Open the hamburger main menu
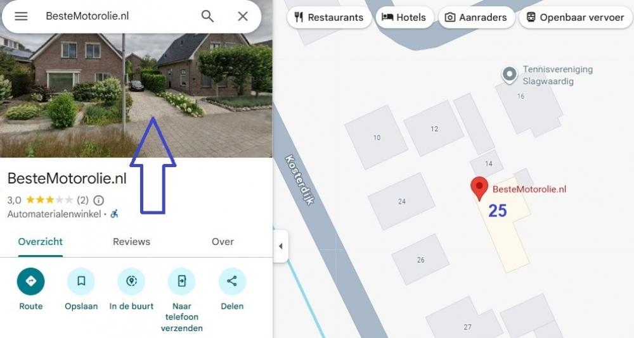This screenshot has height=338, width=634. (21, 16)
